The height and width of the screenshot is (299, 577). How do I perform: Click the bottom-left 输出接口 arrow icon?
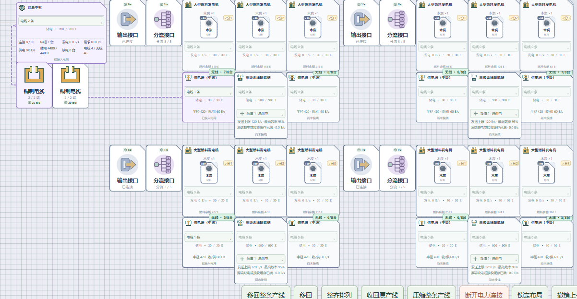pyautogui.click(x=127, y=165)
